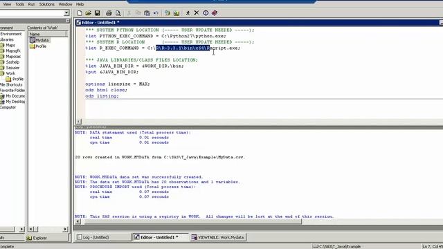Screen dimensions: 443x249
Task: Open the Window menu
Action: 65,4
